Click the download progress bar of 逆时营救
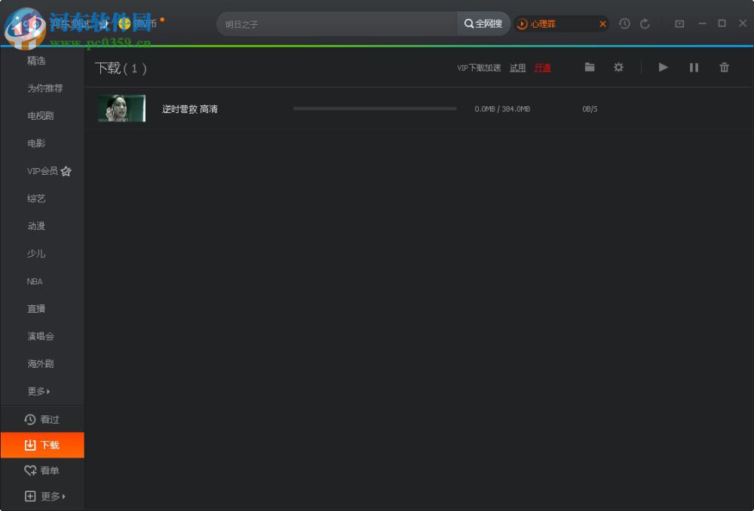 (375, 109)
